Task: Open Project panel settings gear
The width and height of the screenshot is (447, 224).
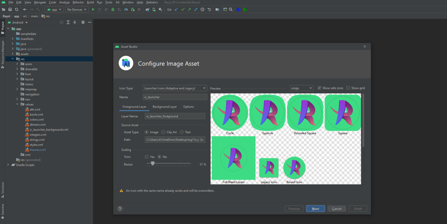Action: pos(83,22)
